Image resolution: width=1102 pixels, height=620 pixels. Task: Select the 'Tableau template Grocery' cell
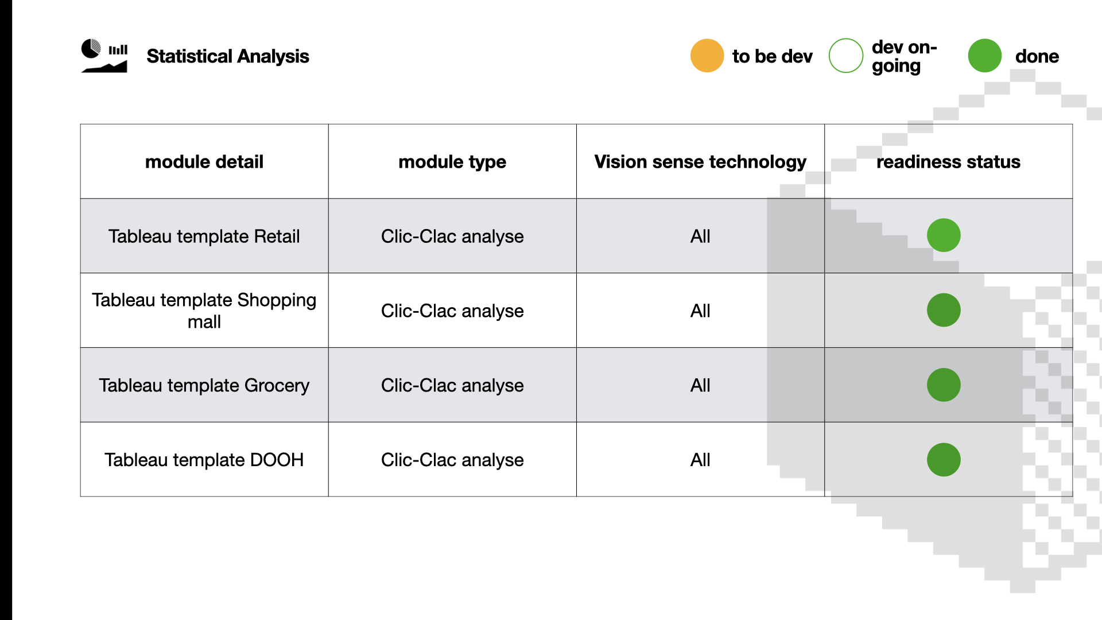coord(204,385)
